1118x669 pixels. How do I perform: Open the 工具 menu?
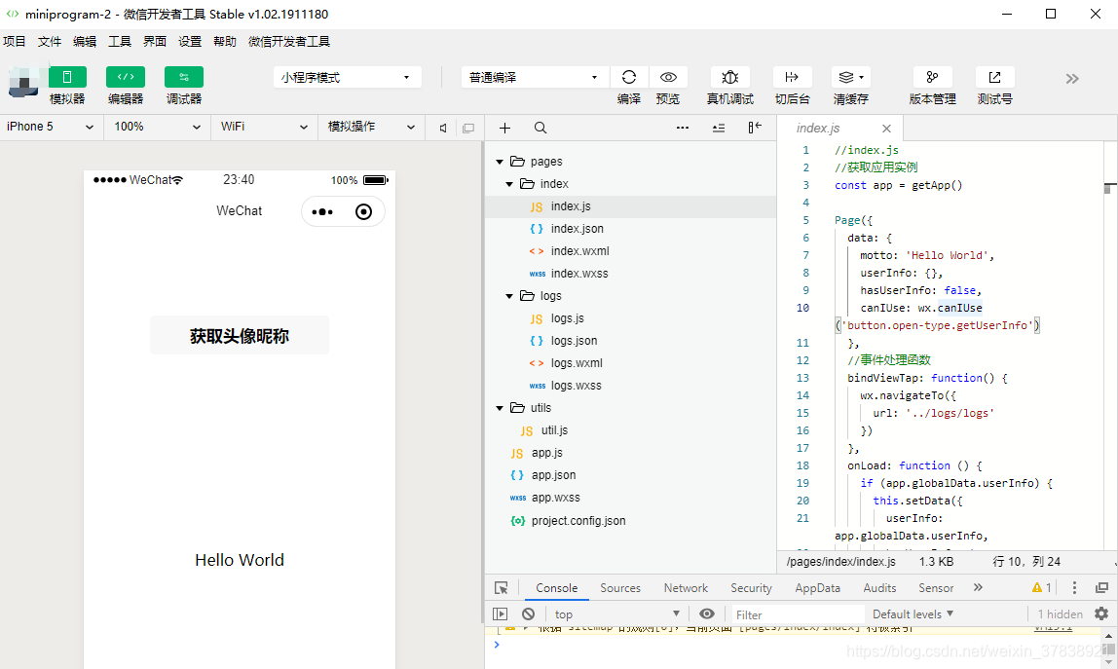pyautogui.click(x=119, y=41)
